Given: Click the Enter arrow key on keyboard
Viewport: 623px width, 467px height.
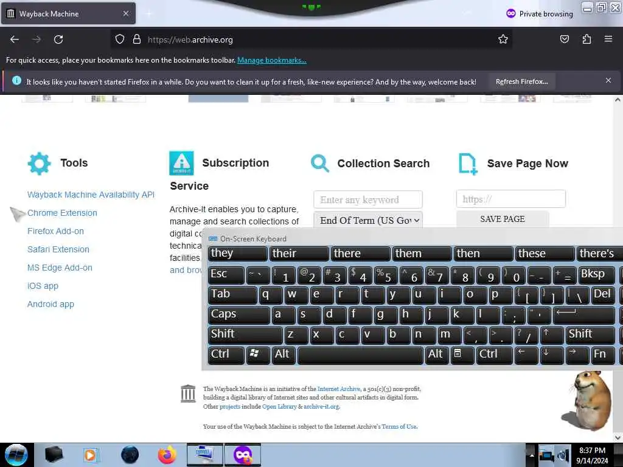Looking at the screenshot, I should (583, 315).
